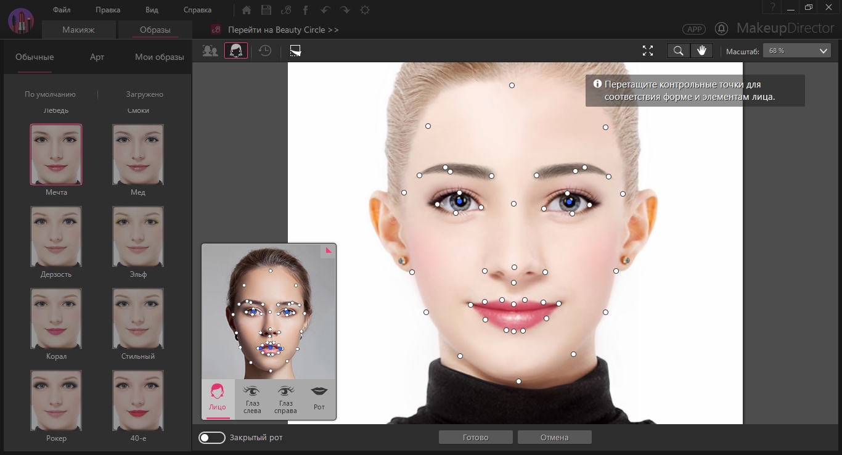Click the notification bell icon
Screen dimensions: 842x455
tap(721, 29)
